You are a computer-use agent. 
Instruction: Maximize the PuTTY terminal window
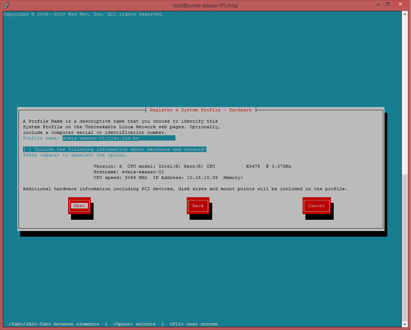pyautogui.click(x=388, y=5)
